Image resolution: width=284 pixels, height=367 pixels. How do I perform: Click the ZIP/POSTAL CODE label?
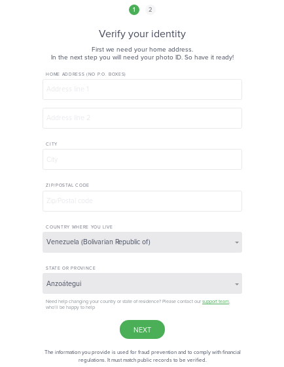click(67, 185)
